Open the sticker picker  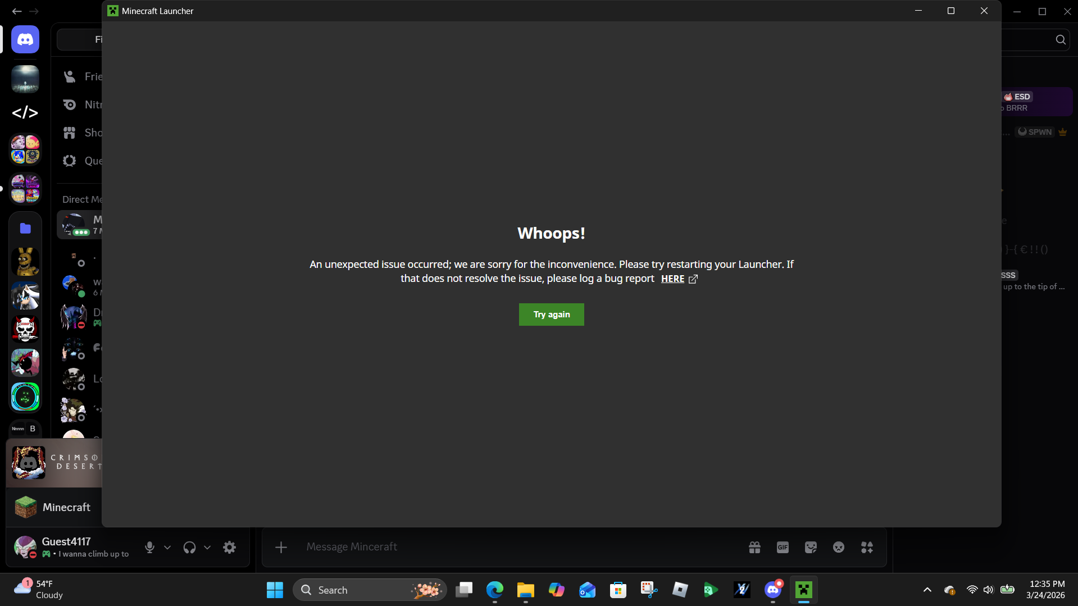(x=811, y=547)
